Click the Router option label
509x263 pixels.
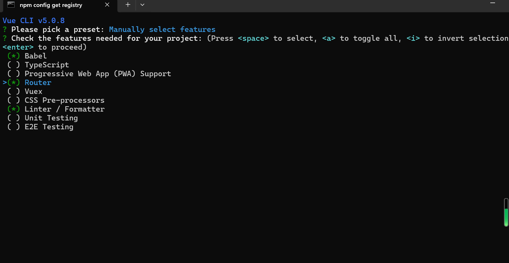point(38,83)
